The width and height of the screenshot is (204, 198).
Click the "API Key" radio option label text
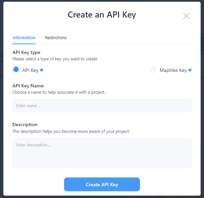point(30,70)
